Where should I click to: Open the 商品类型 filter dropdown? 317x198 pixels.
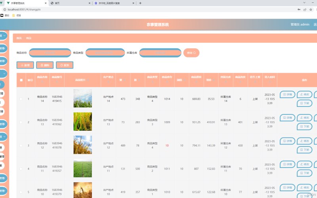[x=105, y=53]
